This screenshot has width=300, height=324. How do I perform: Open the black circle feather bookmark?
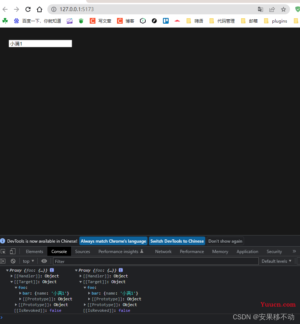coord(154,21)
